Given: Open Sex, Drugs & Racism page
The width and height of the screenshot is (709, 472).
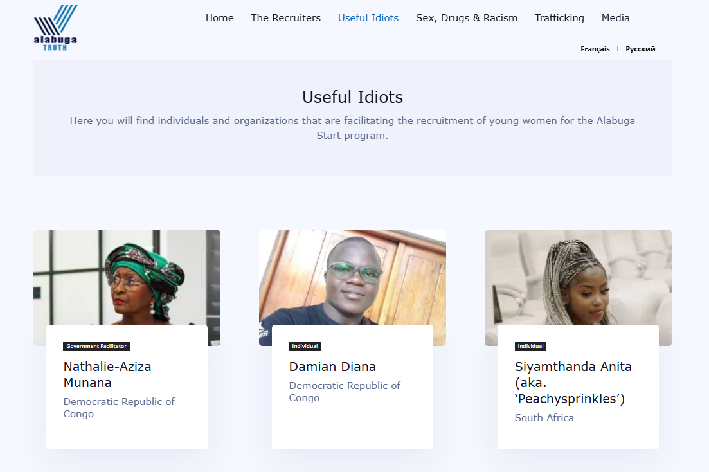Looking at the screenshot, I should (467, 18).
